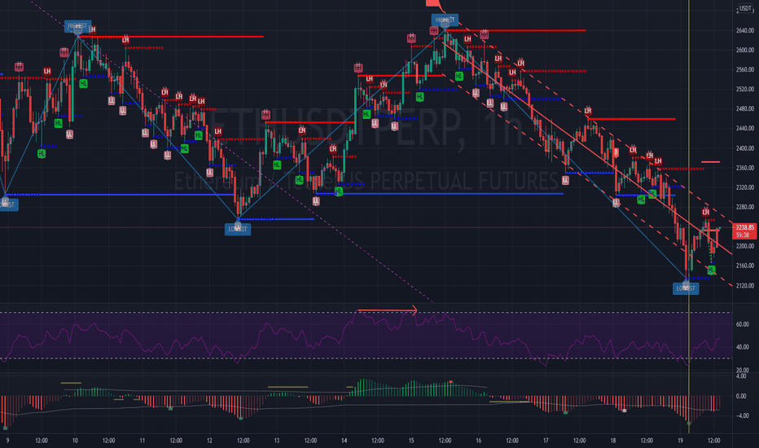
Task: Click date label 12 on the time axis
Action: click(209, 441)
